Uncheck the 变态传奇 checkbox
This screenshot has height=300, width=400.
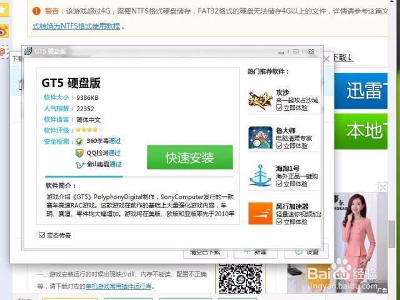point(42,235)
